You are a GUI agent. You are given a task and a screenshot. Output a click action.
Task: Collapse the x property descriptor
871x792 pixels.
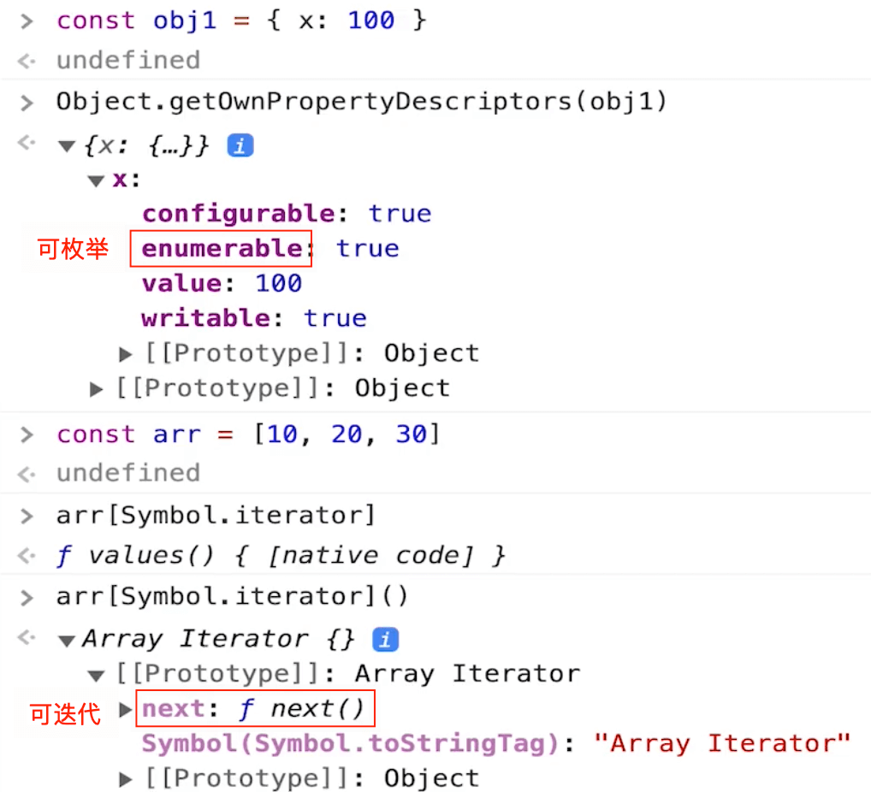pyautogui.click(x=96, y=180)
